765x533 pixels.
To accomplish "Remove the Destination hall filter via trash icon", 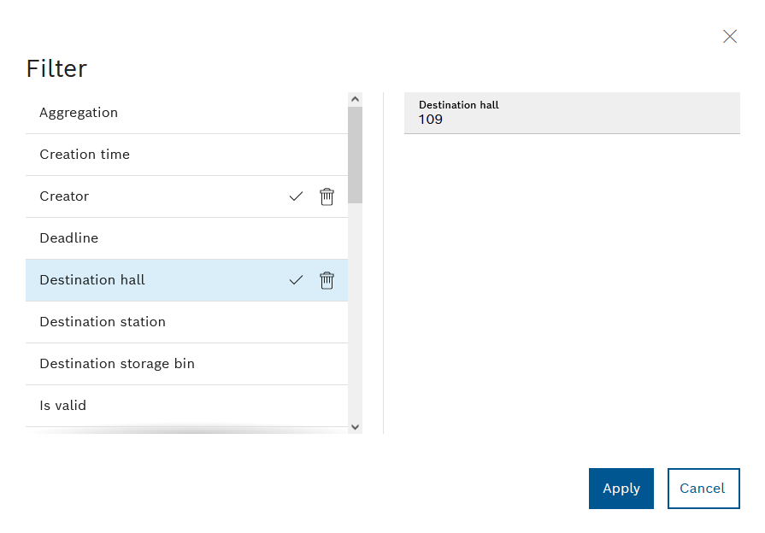I will pos(327,280).
